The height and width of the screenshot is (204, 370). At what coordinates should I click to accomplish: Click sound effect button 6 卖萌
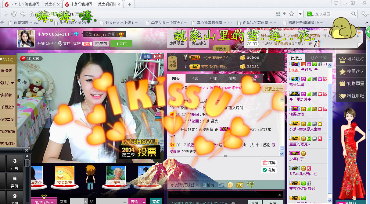pos(15,181)
